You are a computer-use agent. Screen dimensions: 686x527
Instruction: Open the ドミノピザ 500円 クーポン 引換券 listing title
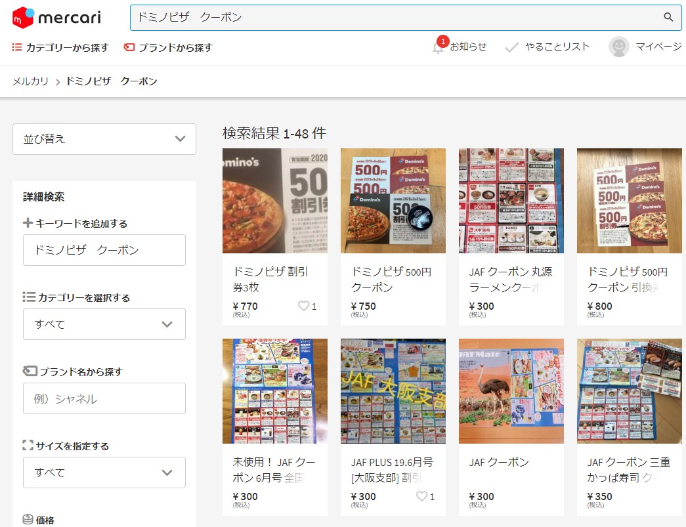tap(628, 280)
